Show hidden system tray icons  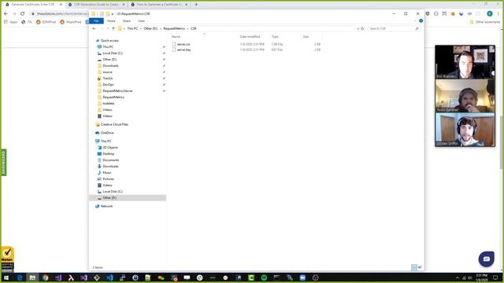pyautogui.click(x=458, y=277)
